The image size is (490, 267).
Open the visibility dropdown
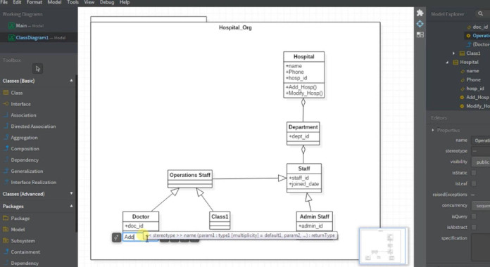(x=481, y=162)
